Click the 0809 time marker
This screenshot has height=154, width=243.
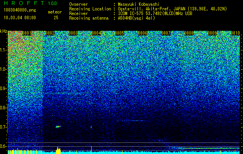click(212, 33)
